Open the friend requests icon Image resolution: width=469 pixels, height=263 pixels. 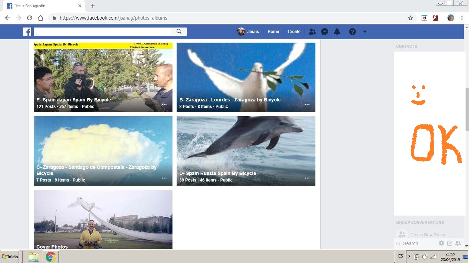tap(312, 32)
